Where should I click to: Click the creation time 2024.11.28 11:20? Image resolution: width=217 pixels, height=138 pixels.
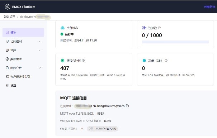click(85, 41)
